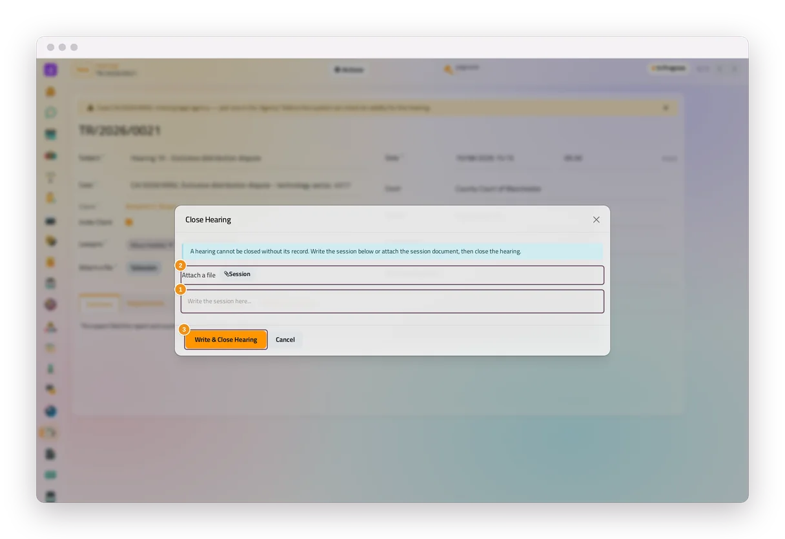Click the 'Close Hearing' dialog title
This screenshot has width=785, height=539.
click(x=208, y=220)
